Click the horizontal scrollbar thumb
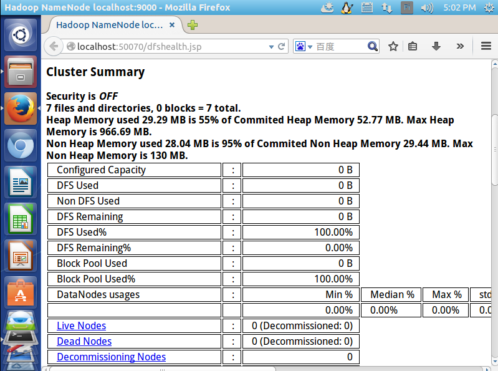Screen dimensions: 498x371 (x=162, y=369)
